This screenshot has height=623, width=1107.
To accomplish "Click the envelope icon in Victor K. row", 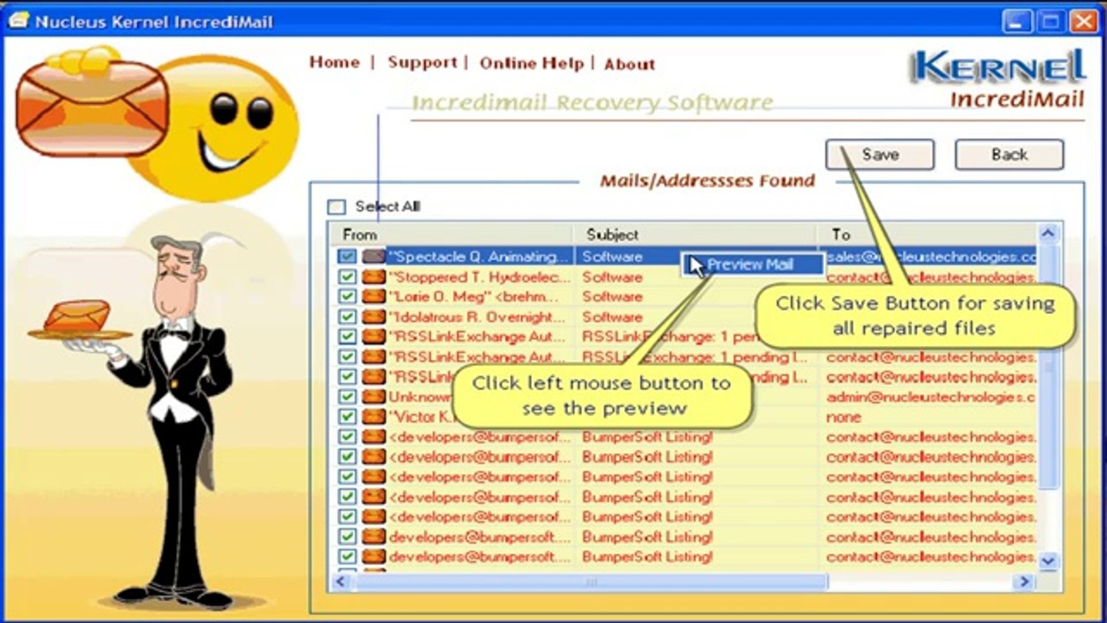I will point(374,416).
